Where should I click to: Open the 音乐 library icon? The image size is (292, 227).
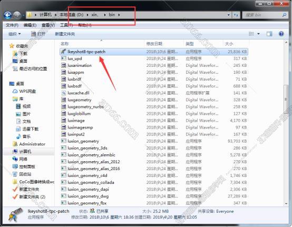coord(18,136)
